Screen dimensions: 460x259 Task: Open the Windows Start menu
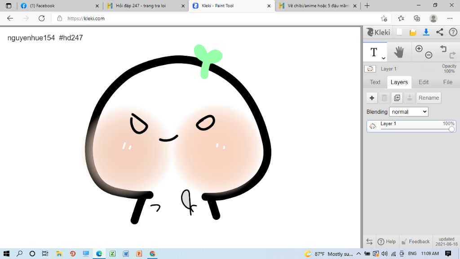tap(6, 254)
